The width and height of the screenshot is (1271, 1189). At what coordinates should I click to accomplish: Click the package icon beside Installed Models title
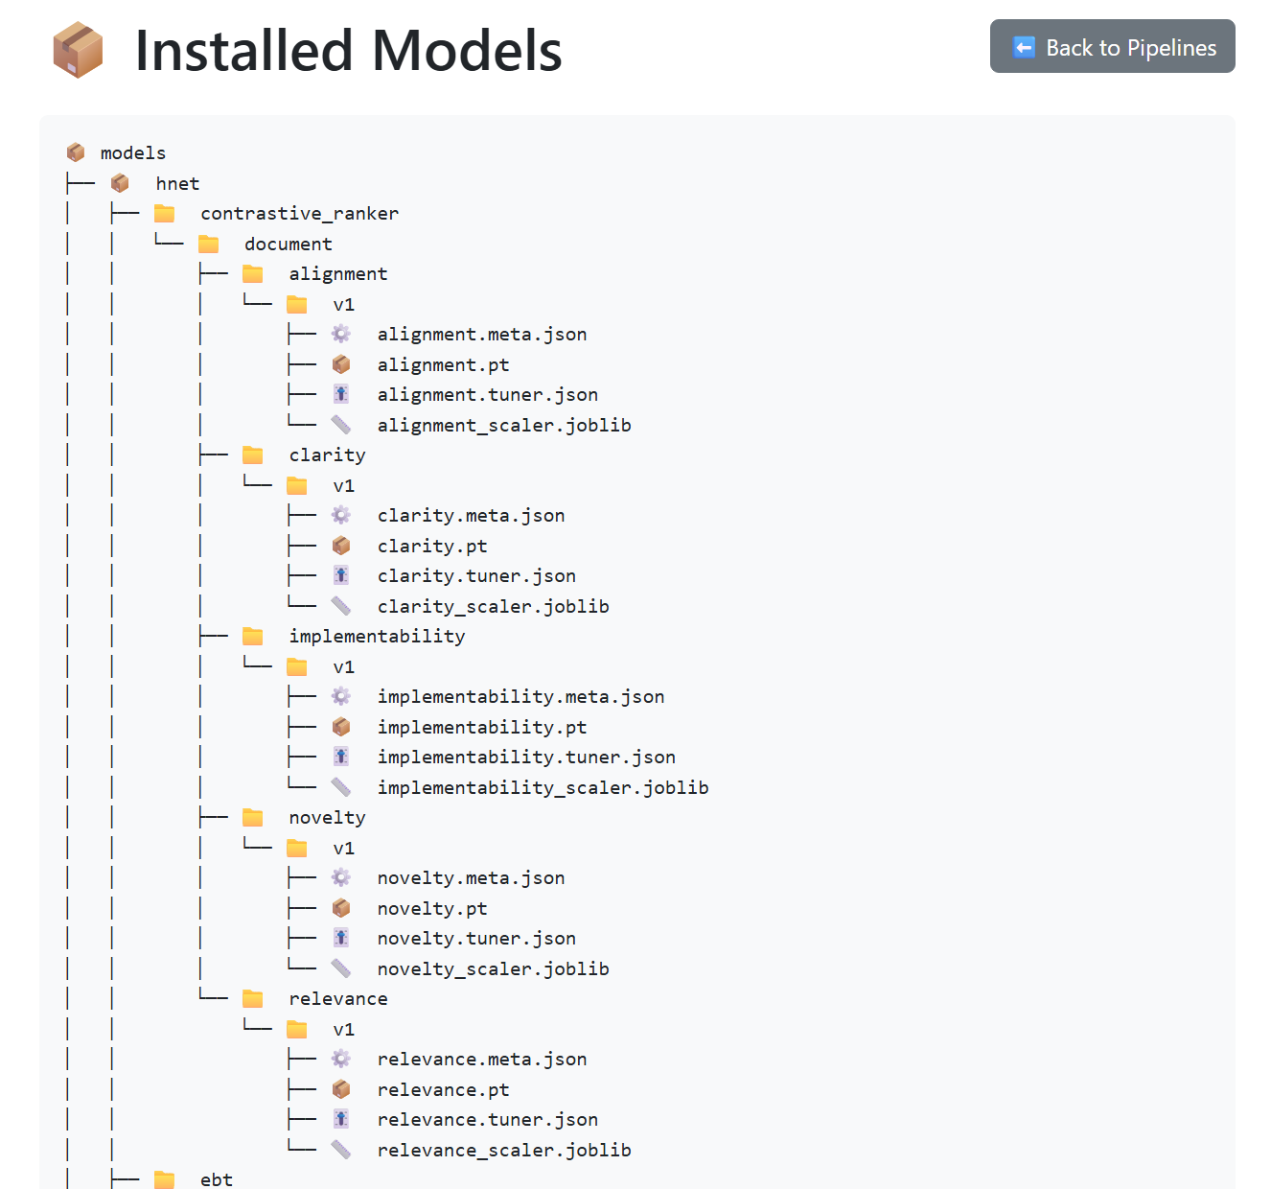[x=78, y=50]
